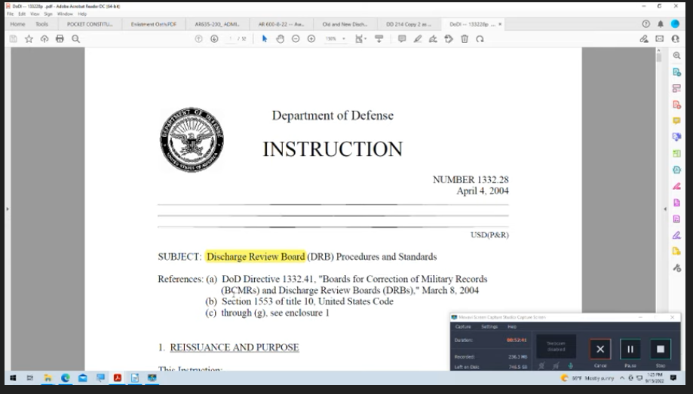The width and height of the screenshot is (693, 394).
Task: Open the Mostly sunny weather widget
Action: pyautogui.click(x=587, y=378)
